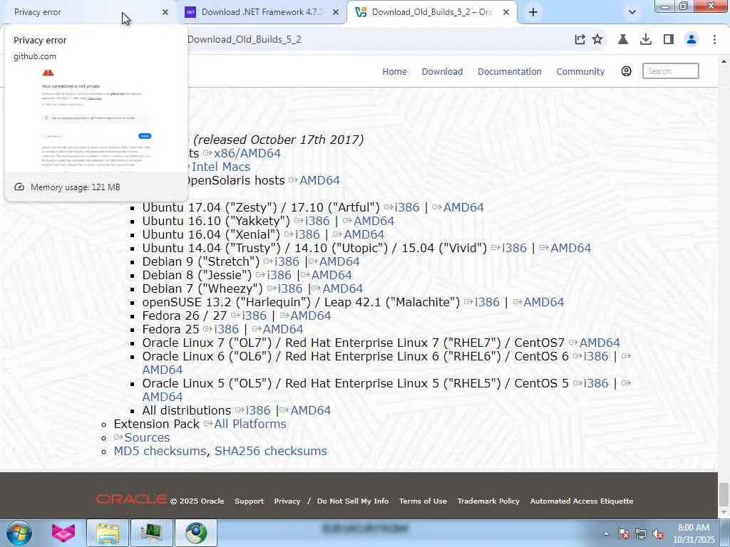Screen dimensions: 730x547
Task: Open the Chrome labs flask icon
Action: click(623, 40)
